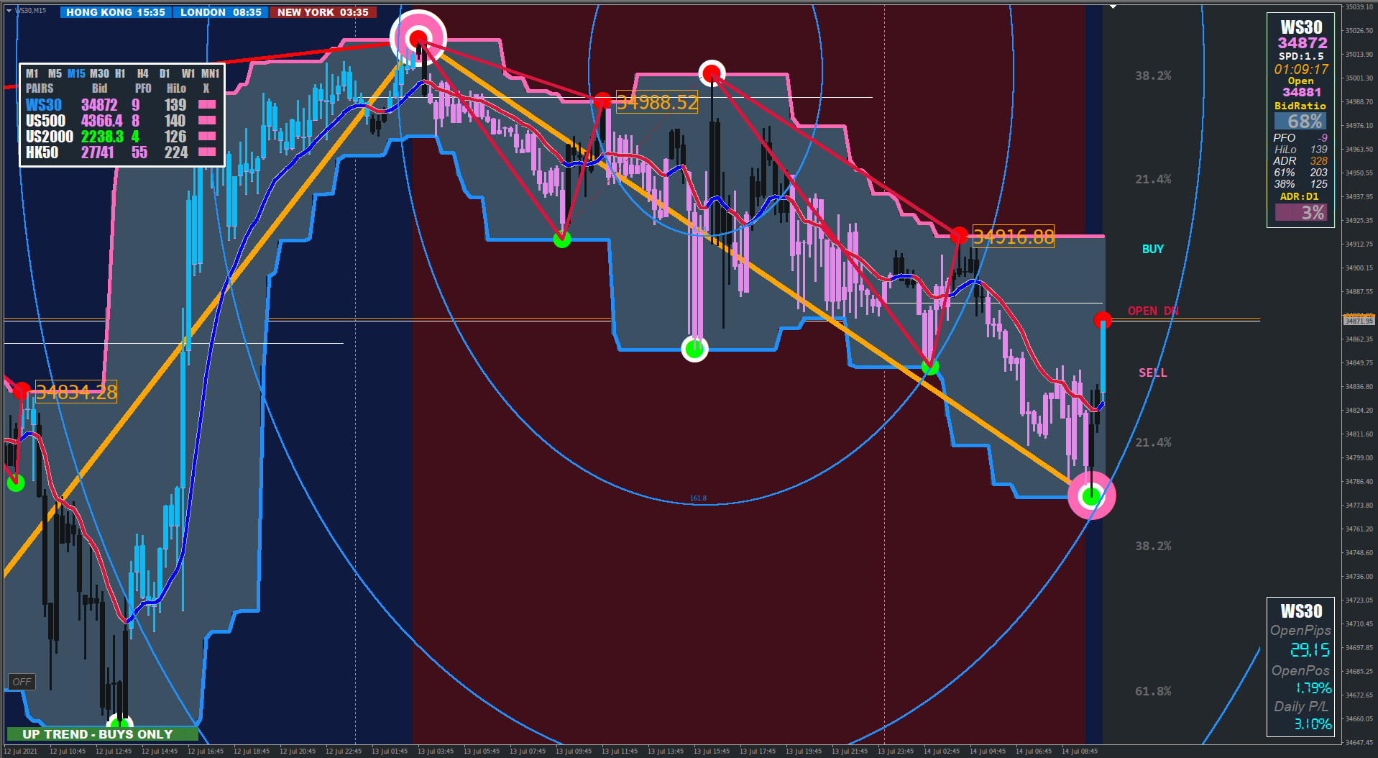Image resolution: width=1378 pixels, height=758 pixels.
Task: Click the 34988.52 price label
Action: pyautogui.click(x=657, y=102)
